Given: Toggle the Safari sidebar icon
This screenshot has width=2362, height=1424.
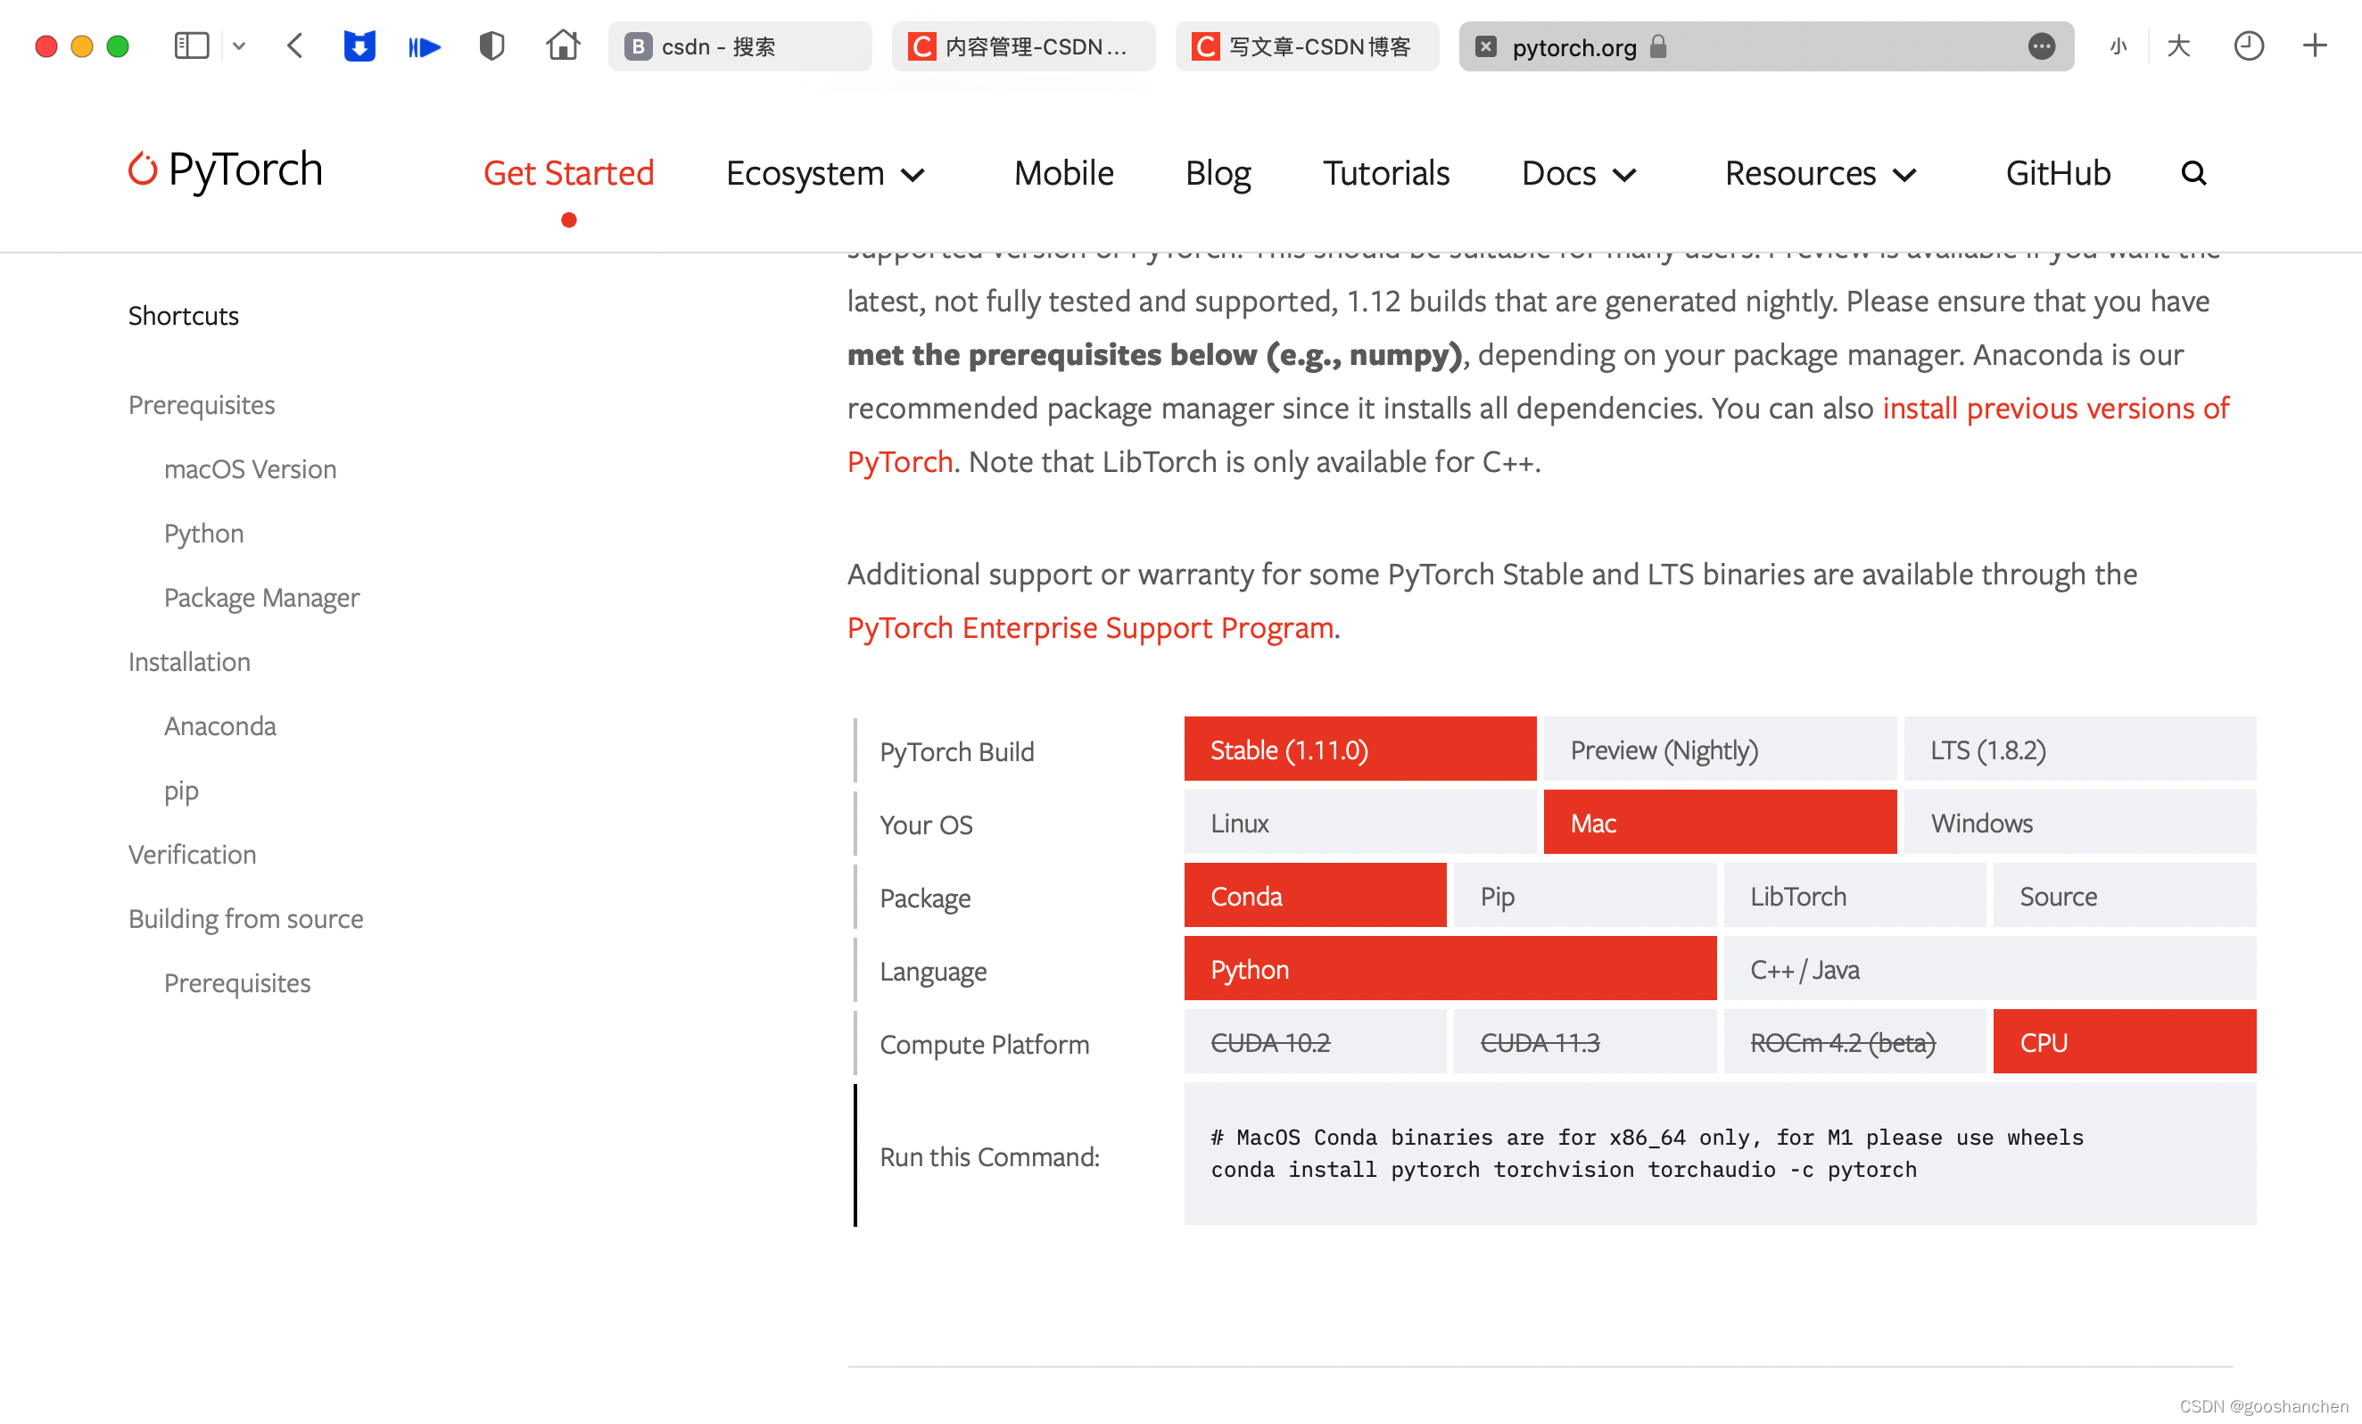Looking at the screenshot, I should tap(191, 46).
